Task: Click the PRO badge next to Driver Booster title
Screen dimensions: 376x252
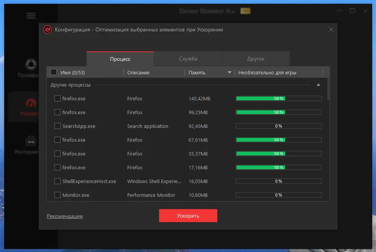Action: (x=245, y=11)
